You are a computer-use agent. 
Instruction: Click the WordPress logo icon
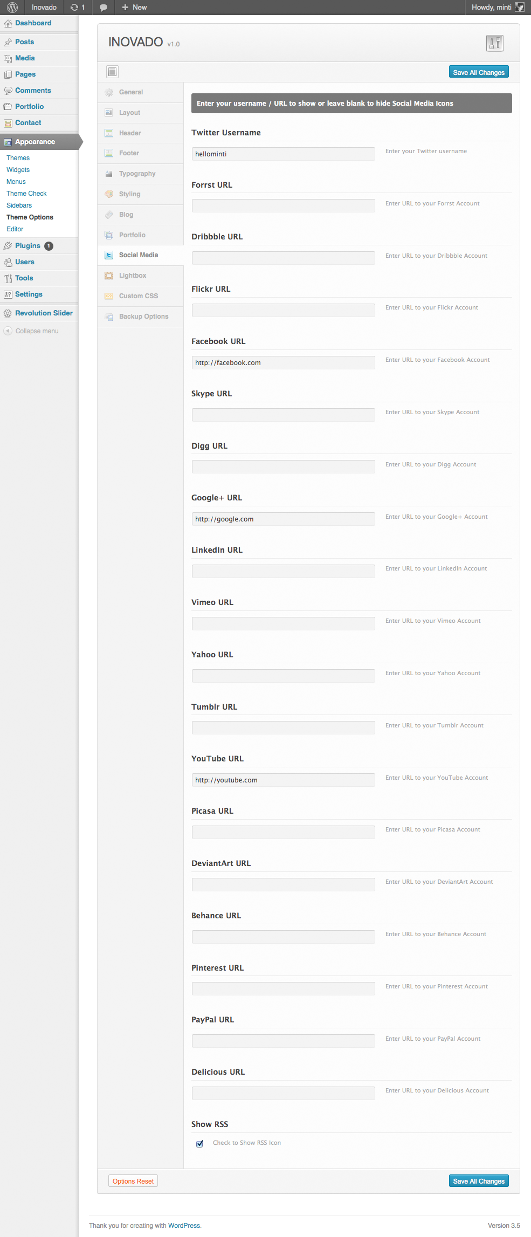coord(12,8)
